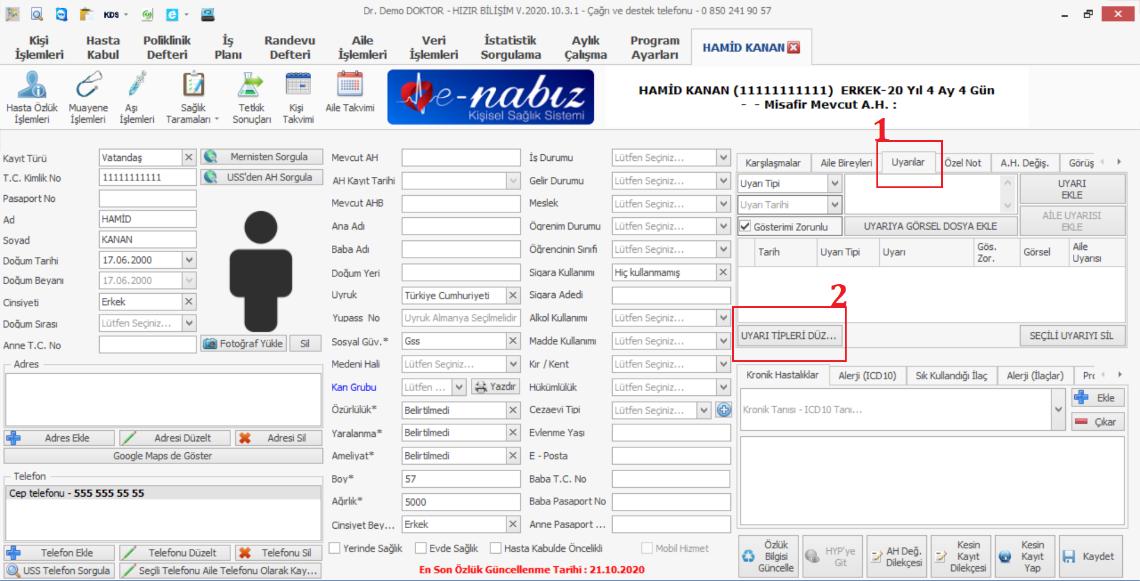1140x581 pixels.
Task: Open Poliklinik Defteri menu
Action: 167,47
